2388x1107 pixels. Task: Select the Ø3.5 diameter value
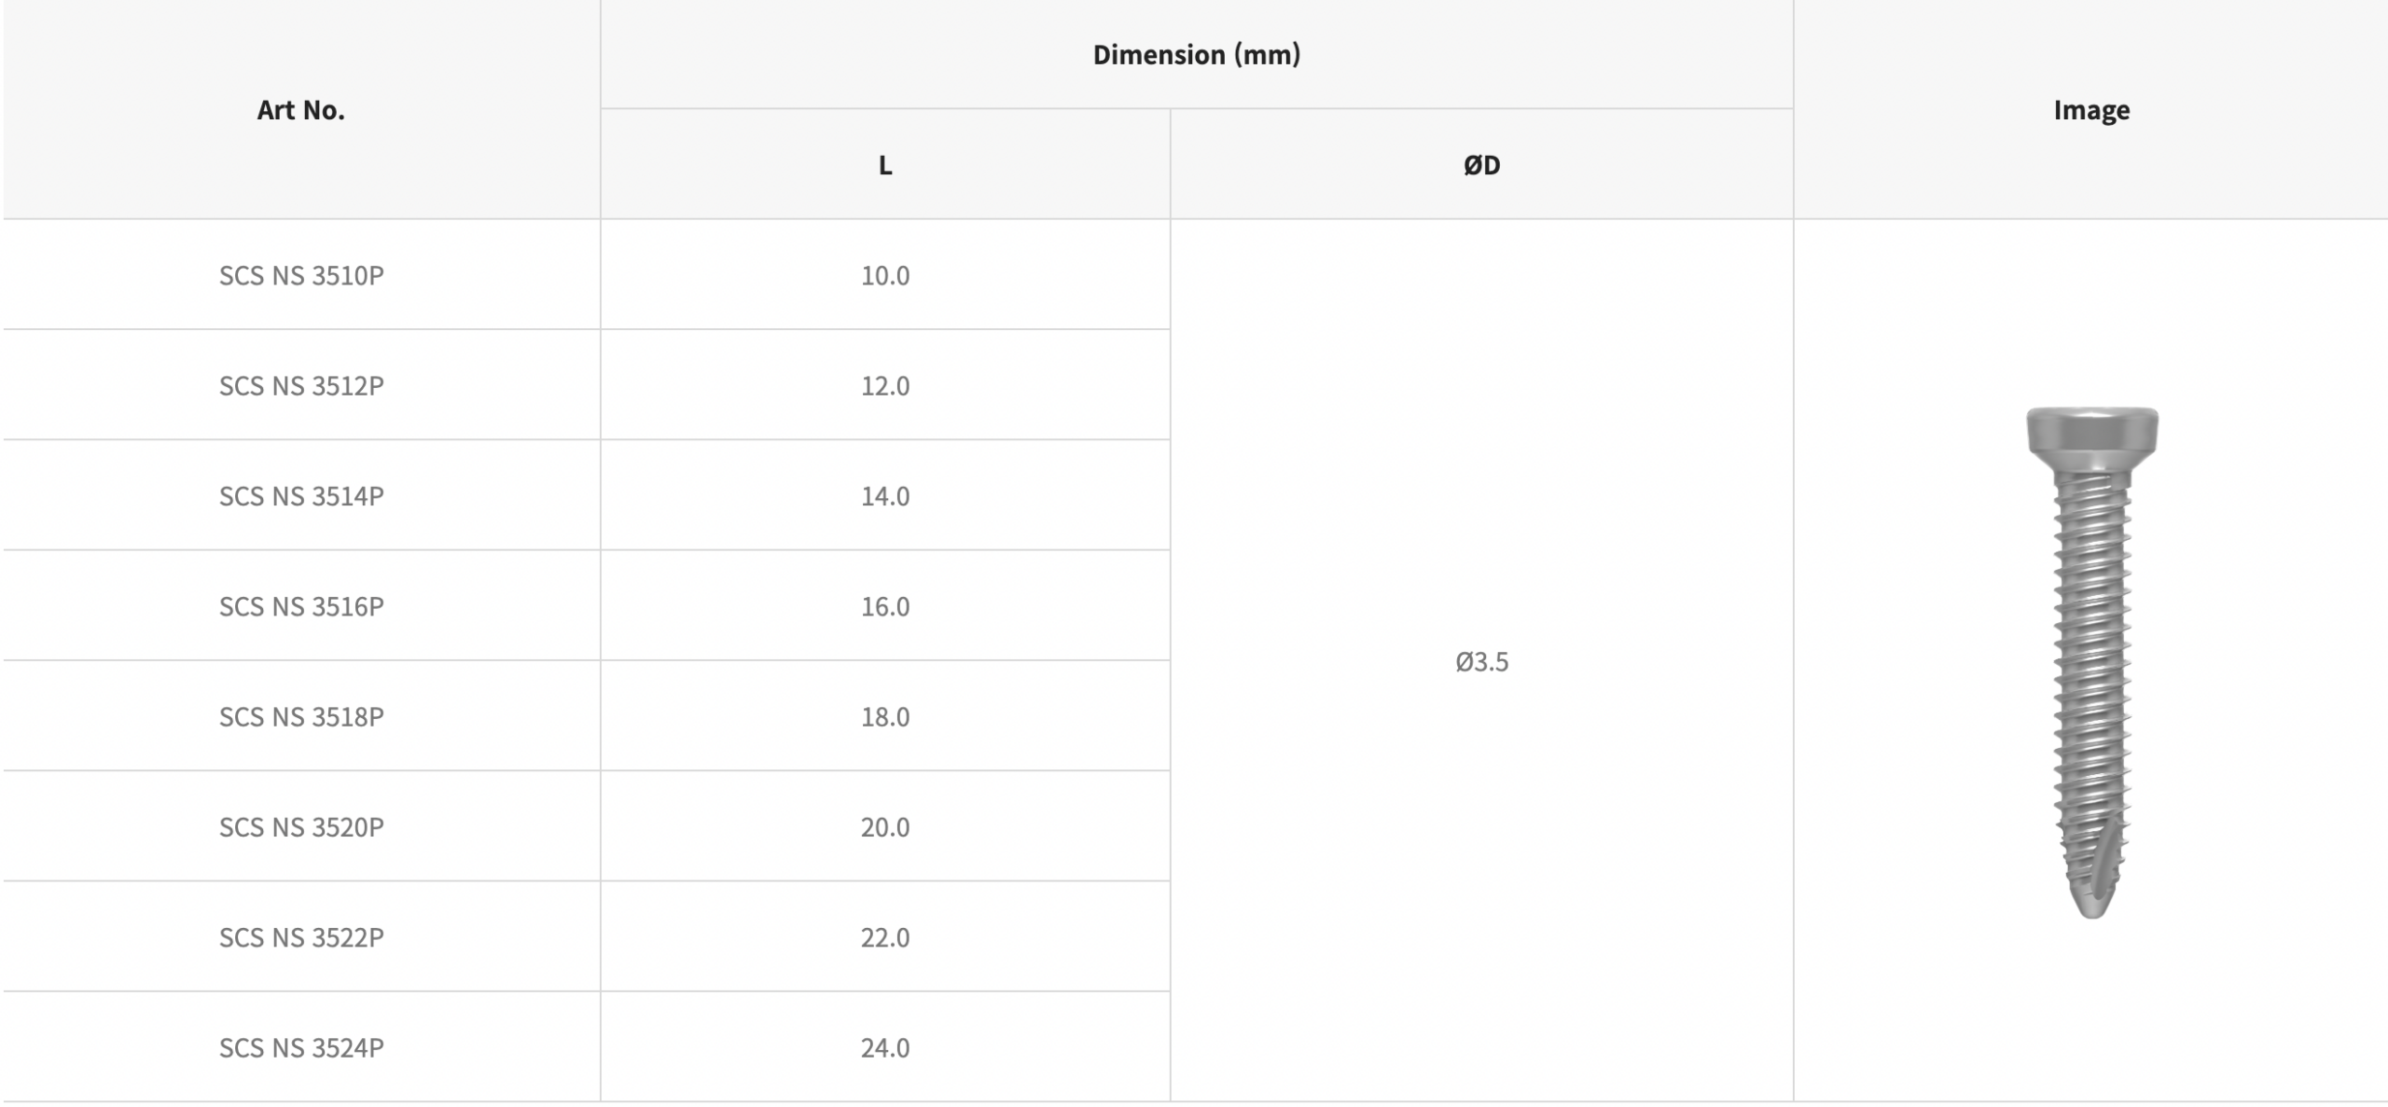1481,661
